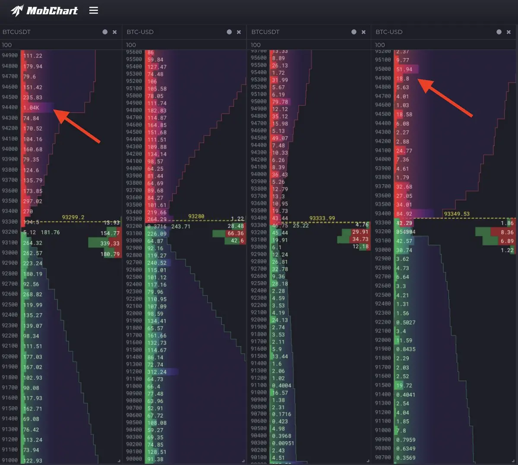Select the BTC-USD title above price 93280
Viewport: 518px width, 465px height.
coord(140,32)
